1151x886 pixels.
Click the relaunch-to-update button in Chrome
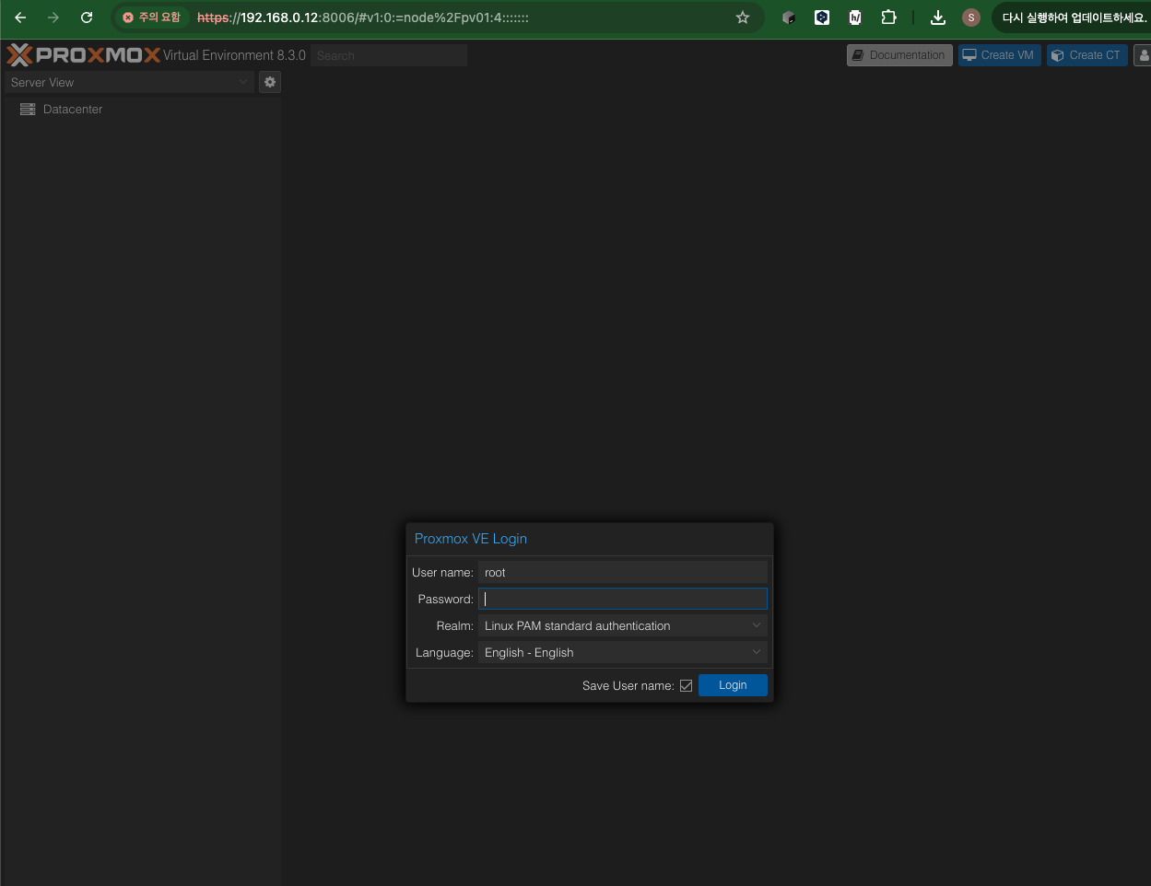pos(1072,17)
